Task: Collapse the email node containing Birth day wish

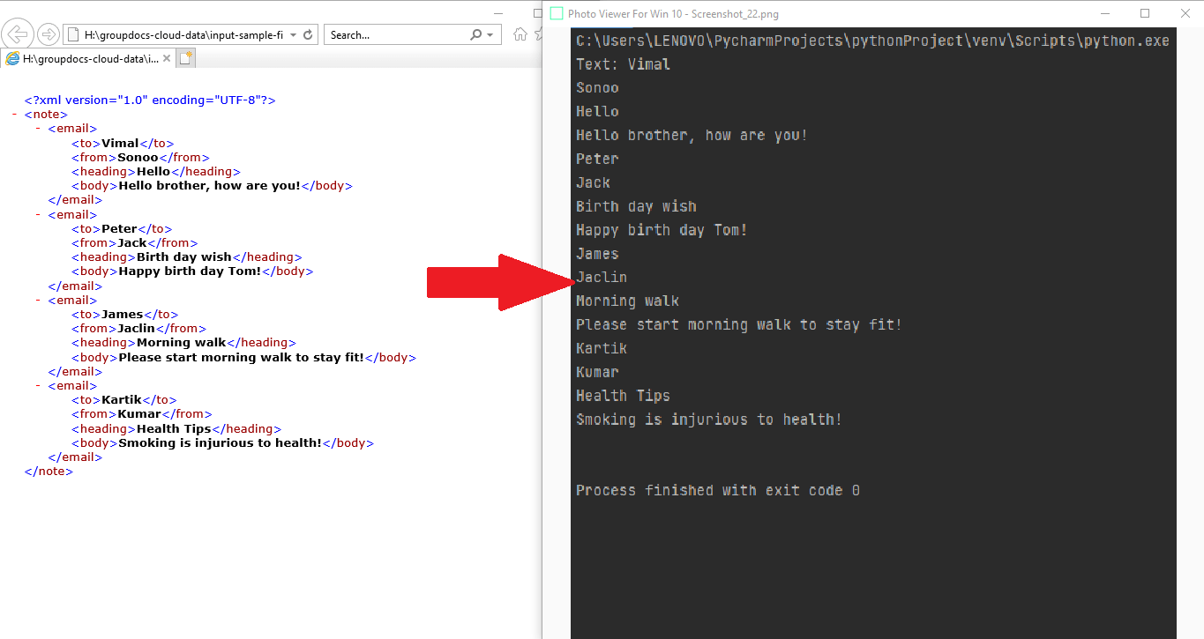Action: [37, 214]
